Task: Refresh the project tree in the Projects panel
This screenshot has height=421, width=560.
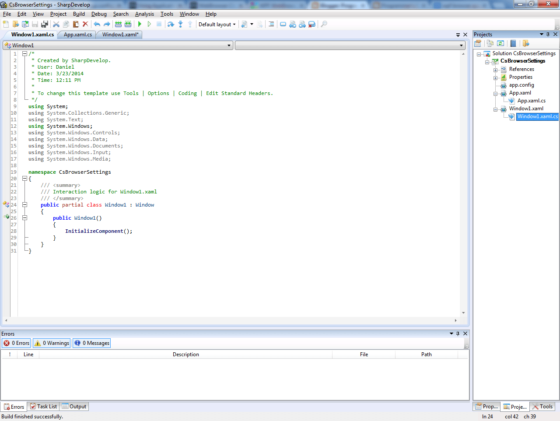Action: click(500, 43)
